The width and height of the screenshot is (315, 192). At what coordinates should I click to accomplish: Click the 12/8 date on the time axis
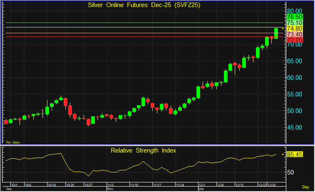point(220,185)
